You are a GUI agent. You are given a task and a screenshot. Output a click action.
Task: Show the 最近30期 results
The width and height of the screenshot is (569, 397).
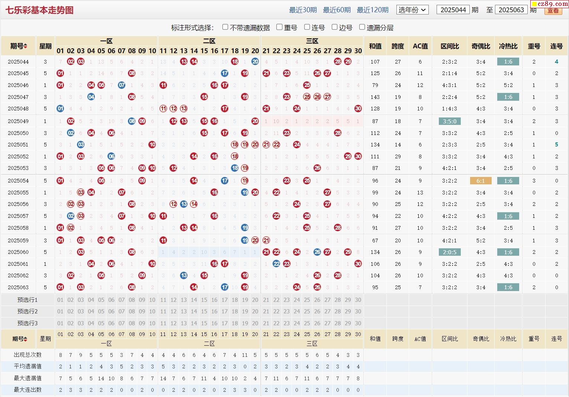click(x=303, y=10)
